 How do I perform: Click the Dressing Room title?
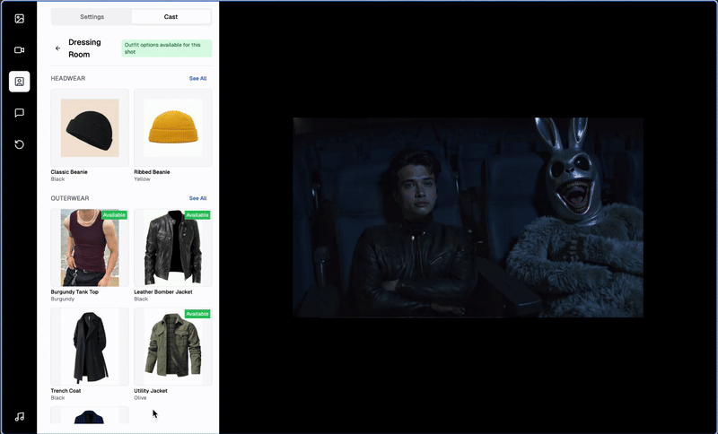pos(84,48)
